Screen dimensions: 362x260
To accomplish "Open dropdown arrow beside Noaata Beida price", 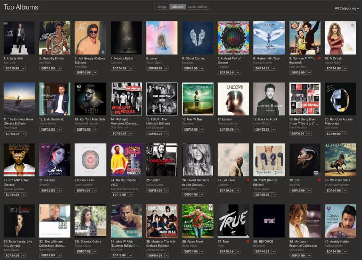I will [131, 68].
